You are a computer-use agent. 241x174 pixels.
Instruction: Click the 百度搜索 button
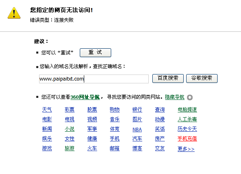pyautogui.click(x=168, y=79)
